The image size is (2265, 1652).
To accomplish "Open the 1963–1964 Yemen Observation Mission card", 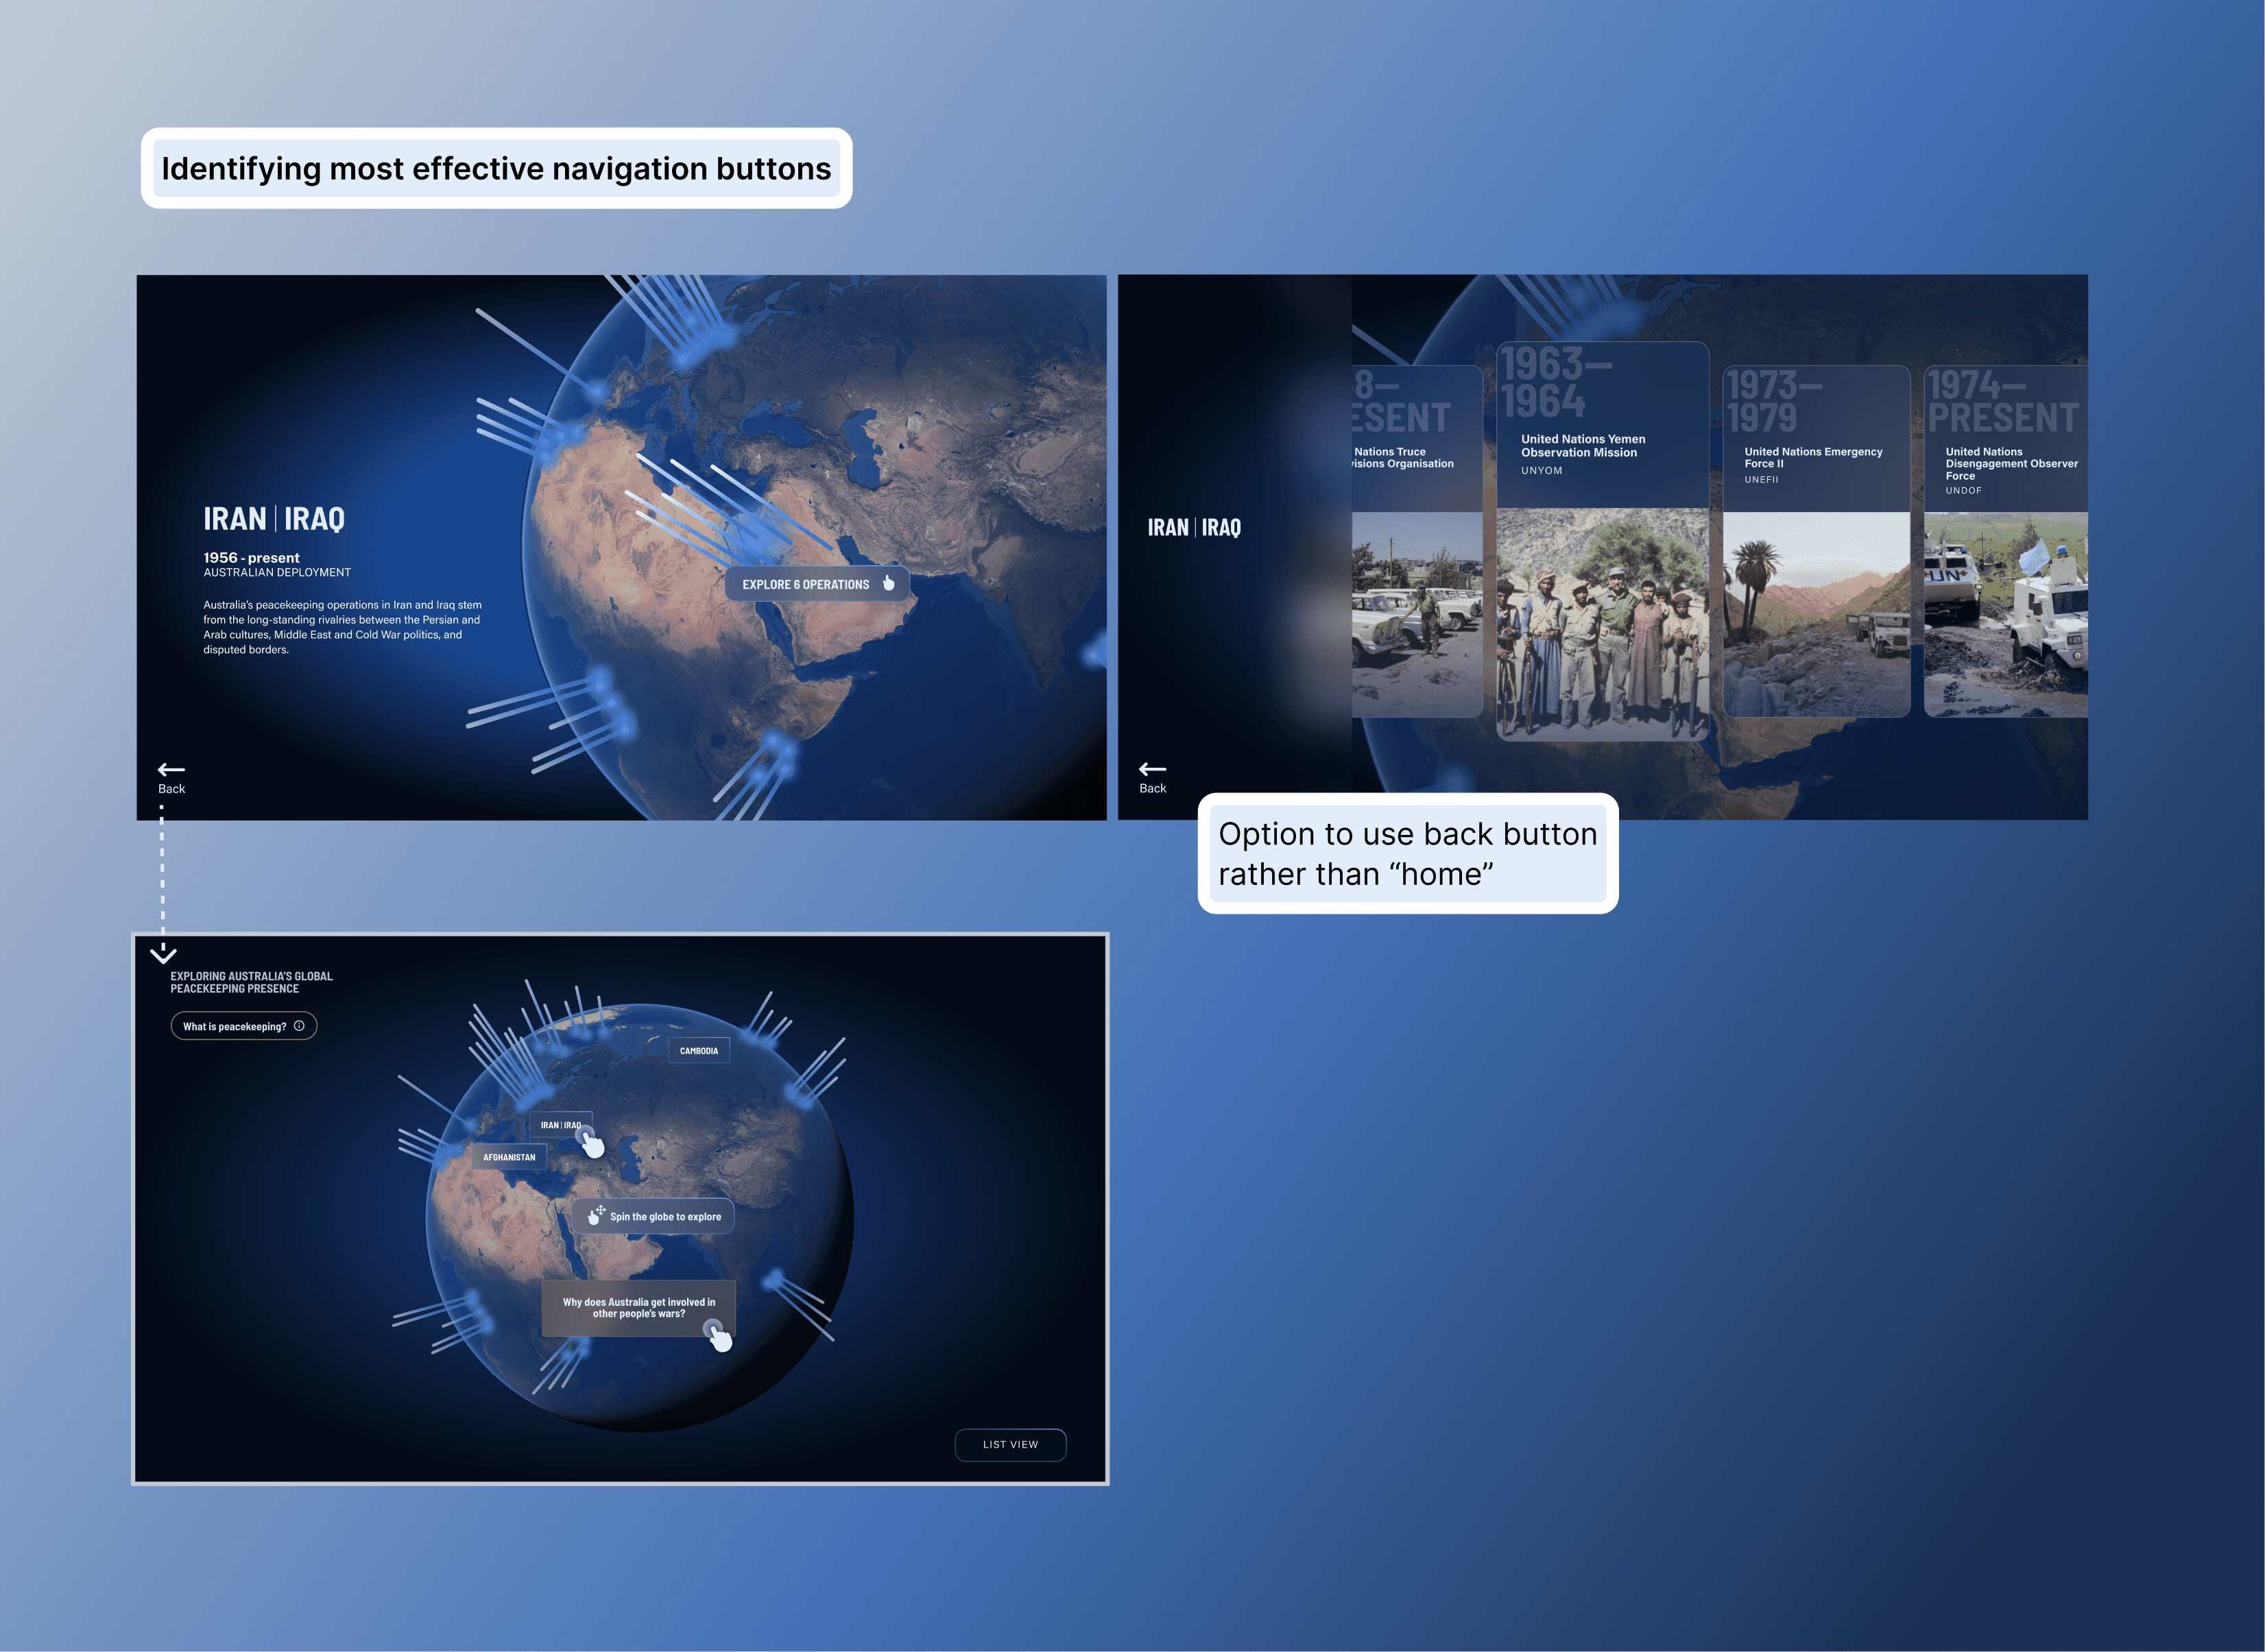I will point(1602,540).
